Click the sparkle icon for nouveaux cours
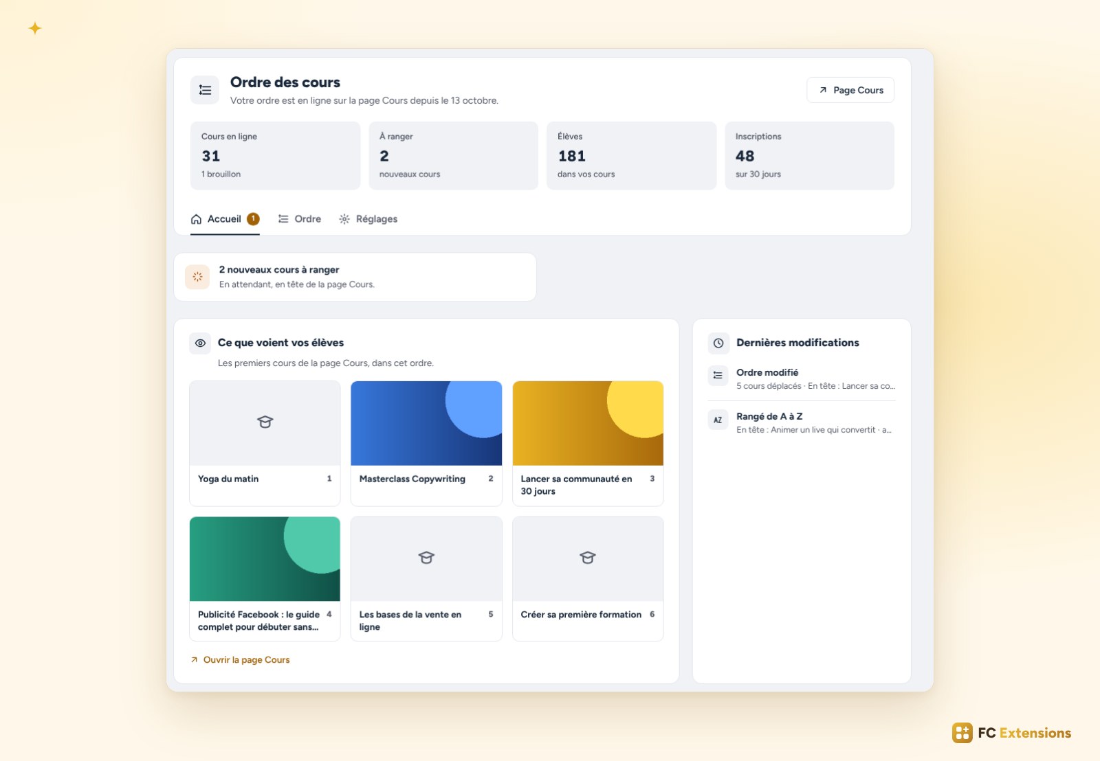 pyautogui.click(x=197, y=277)
